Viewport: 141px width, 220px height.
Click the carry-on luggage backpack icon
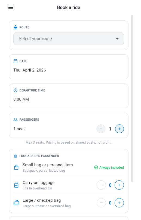(16, 185)
